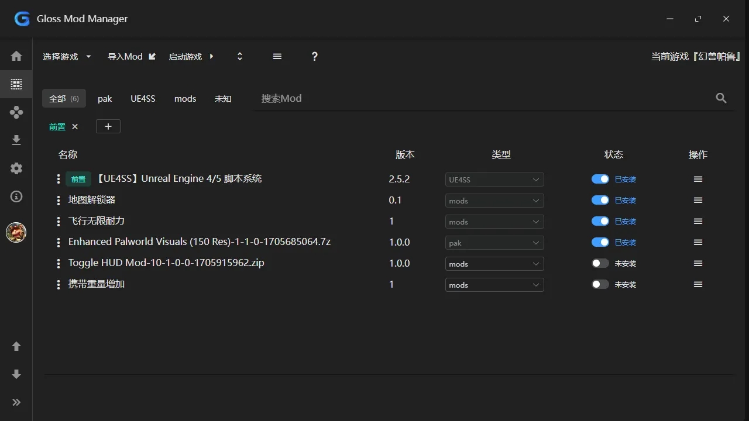
Task: Click the user avatar in sidebar
Action: [x=16, y=233]
